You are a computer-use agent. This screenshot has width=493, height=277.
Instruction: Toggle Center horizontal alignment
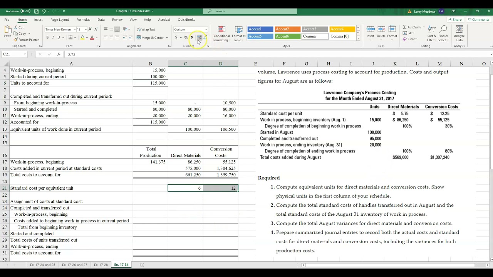click(x=111, y=38)
